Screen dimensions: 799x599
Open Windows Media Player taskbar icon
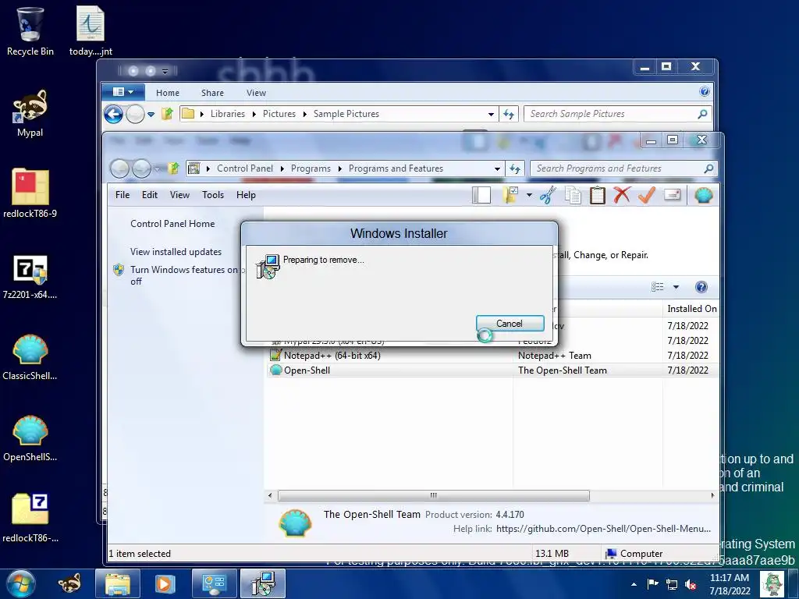165,583
